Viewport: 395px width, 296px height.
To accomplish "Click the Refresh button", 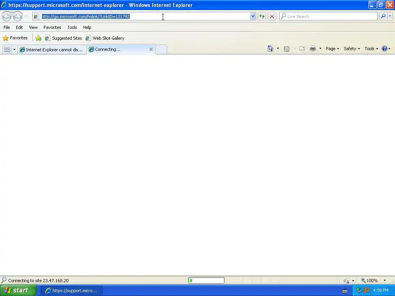I will (262, 16).
